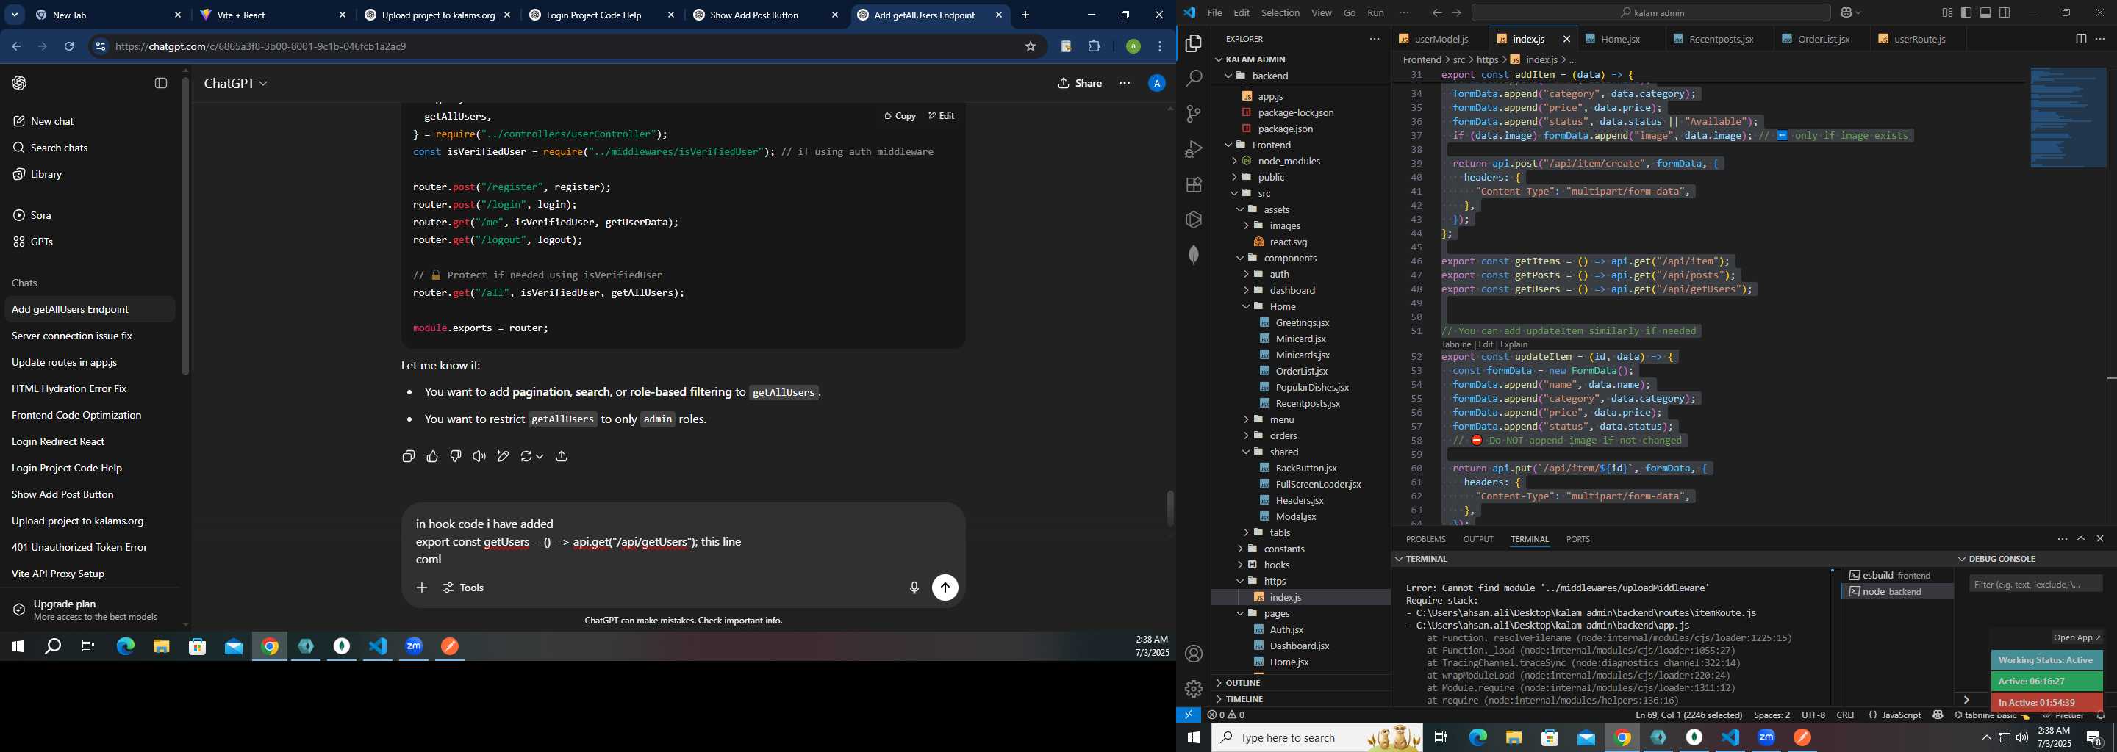Open chat 'Server connection issue fix'

[89, 336]
